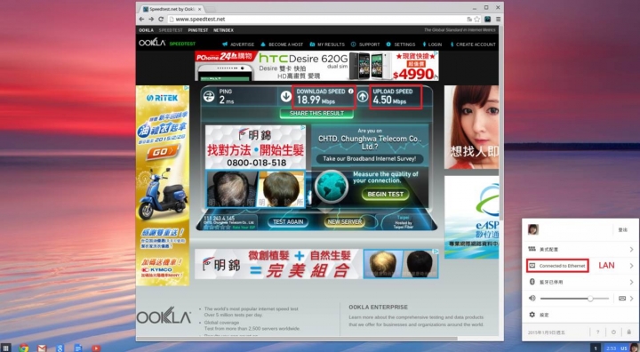640x352 pixels.
Task: Open Gmail from the shelf
Action: tap(42, 348)
